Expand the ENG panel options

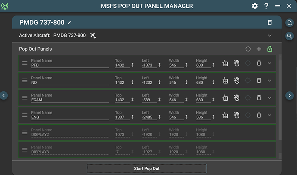(x=270, y=115)
